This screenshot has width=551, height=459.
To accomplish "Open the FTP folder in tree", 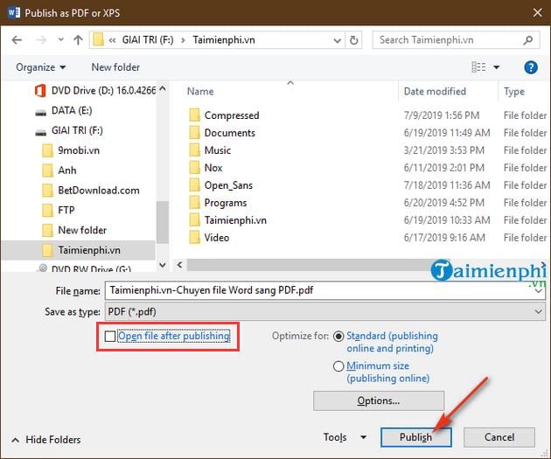I will [59, 211].
